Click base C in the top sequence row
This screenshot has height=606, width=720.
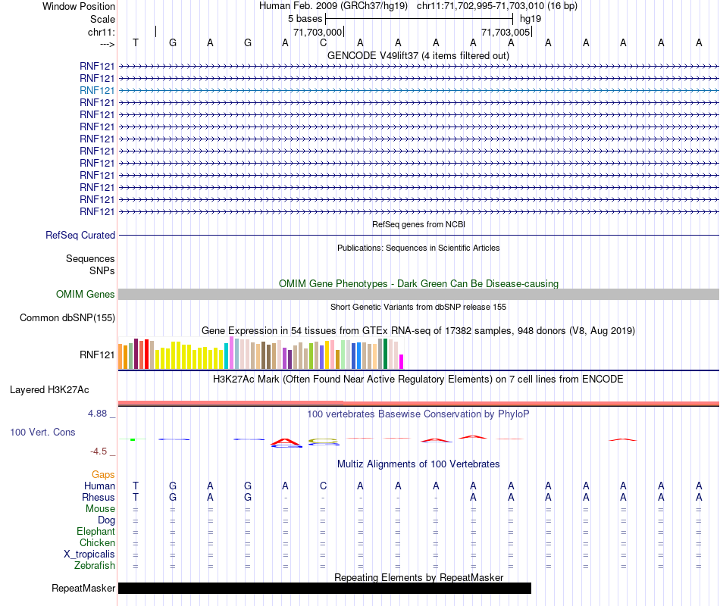[324, 42]
